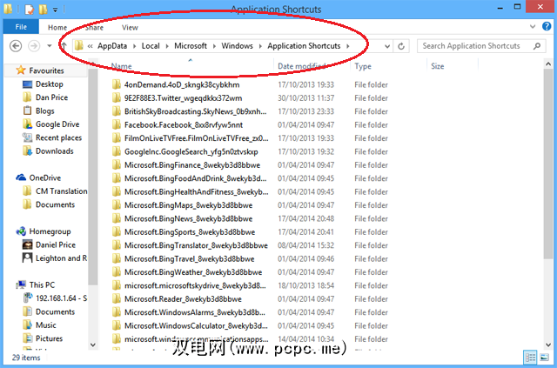Click the Forward navigation arrow
This screenshot has width=557, height=368.
pyautogui.click(x=34, y=46)
